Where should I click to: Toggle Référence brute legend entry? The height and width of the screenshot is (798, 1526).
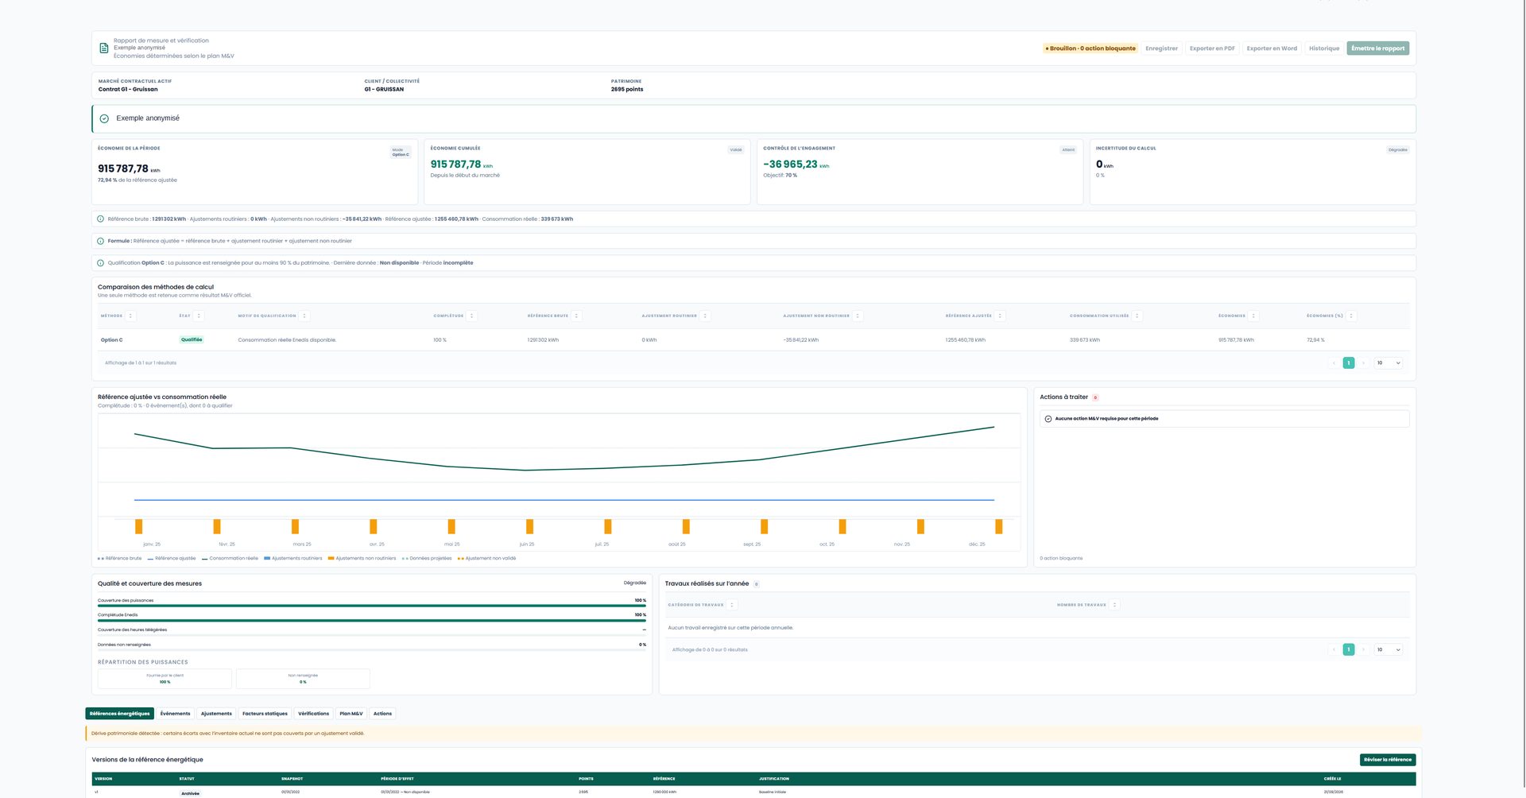(x=120, y=559)
